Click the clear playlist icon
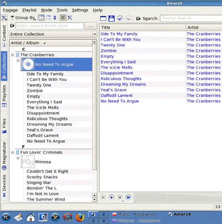Screen dimensions: 222x224 pyautogui.click(x=103, y=19)
